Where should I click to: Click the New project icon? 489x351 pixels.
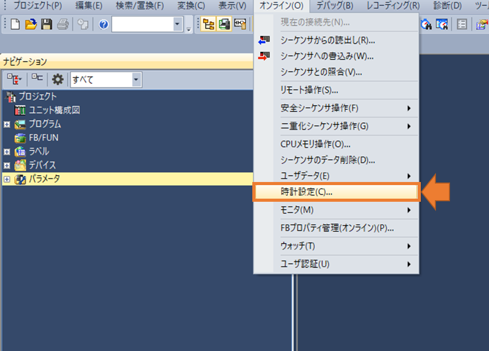point(16,24)
